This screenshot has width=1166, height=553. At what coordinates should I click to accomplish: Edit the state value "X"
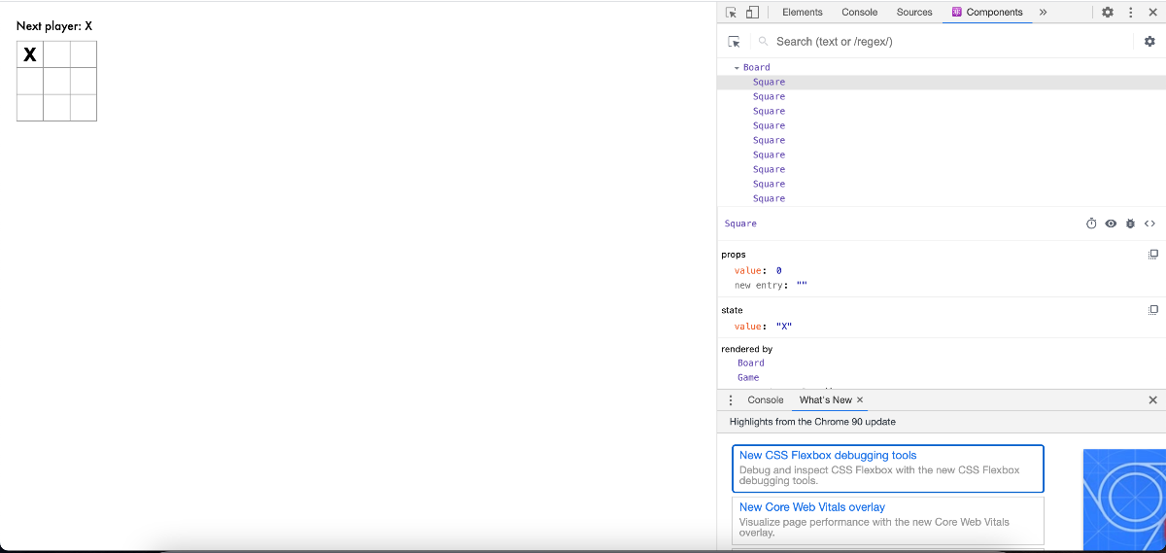[783, 328]
